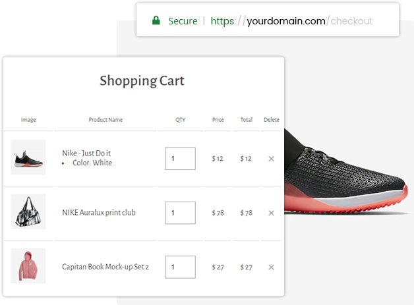Image resolution: width=414 pixels, height=305 pixels.
Task: Open the pink hoodie thumbnail image
Action: click(28, 266)
